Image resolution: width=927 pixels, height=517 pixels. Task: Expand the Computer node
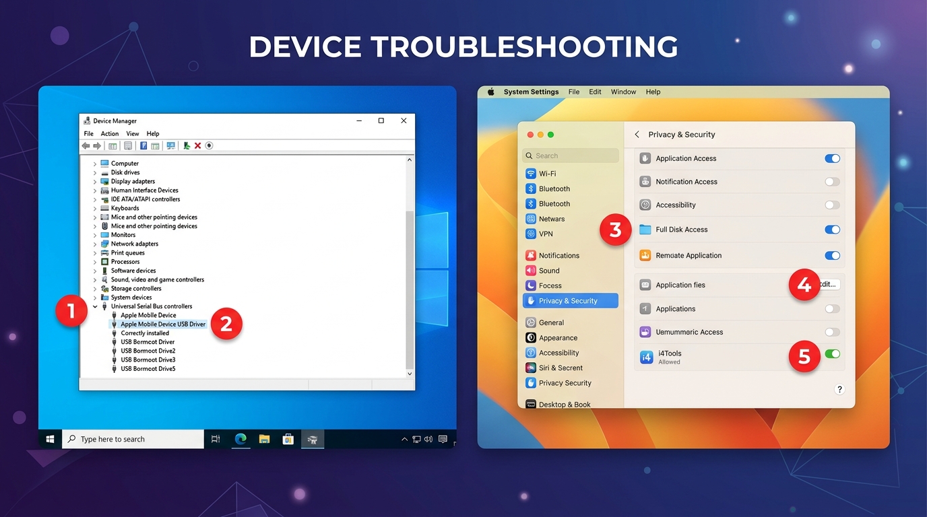click(x=95, y=164)
